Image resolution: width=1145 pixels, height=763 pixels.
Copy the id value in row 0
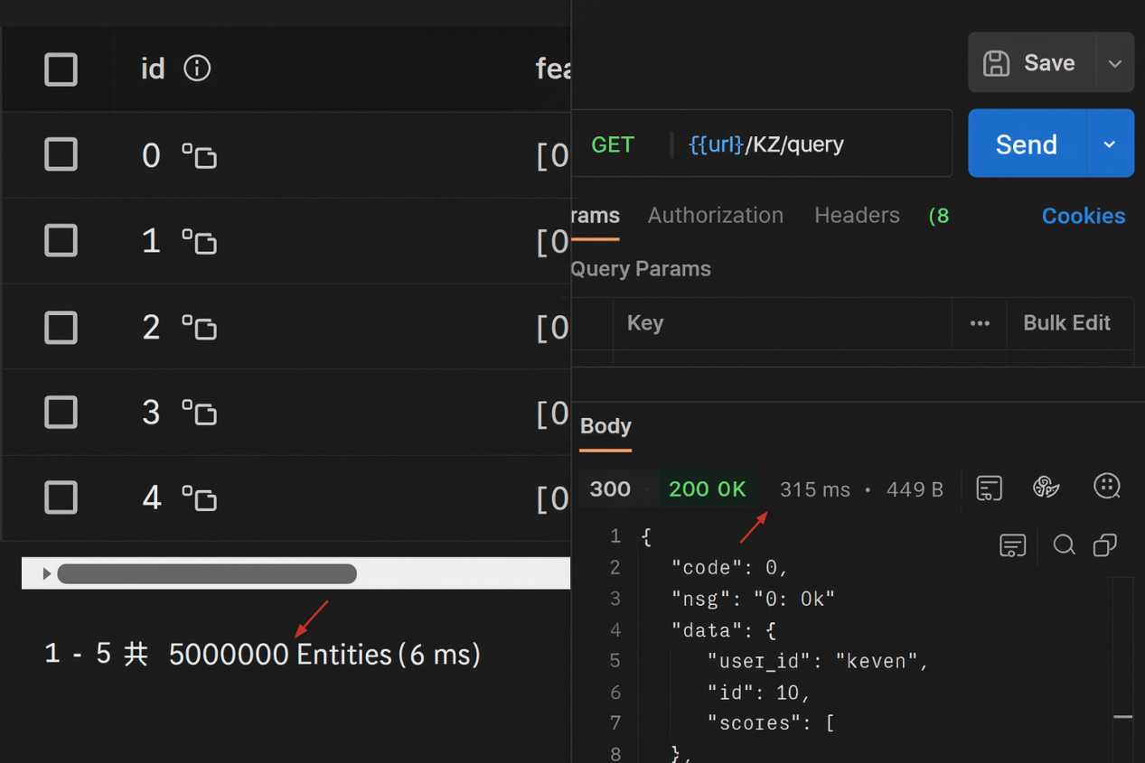point(200,156)
